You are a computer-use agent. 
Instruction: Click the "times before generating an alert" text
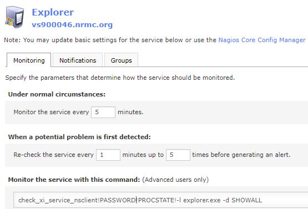coord(241,155)
